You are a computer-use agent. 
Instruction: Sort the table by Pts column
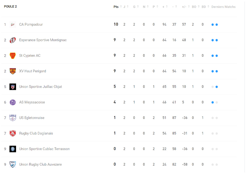(x=116, y=7)
